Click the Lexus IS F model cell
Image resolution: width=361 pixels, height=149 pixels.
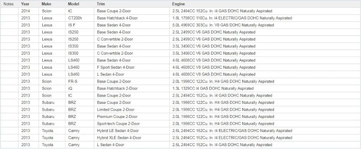pos(80,25)
